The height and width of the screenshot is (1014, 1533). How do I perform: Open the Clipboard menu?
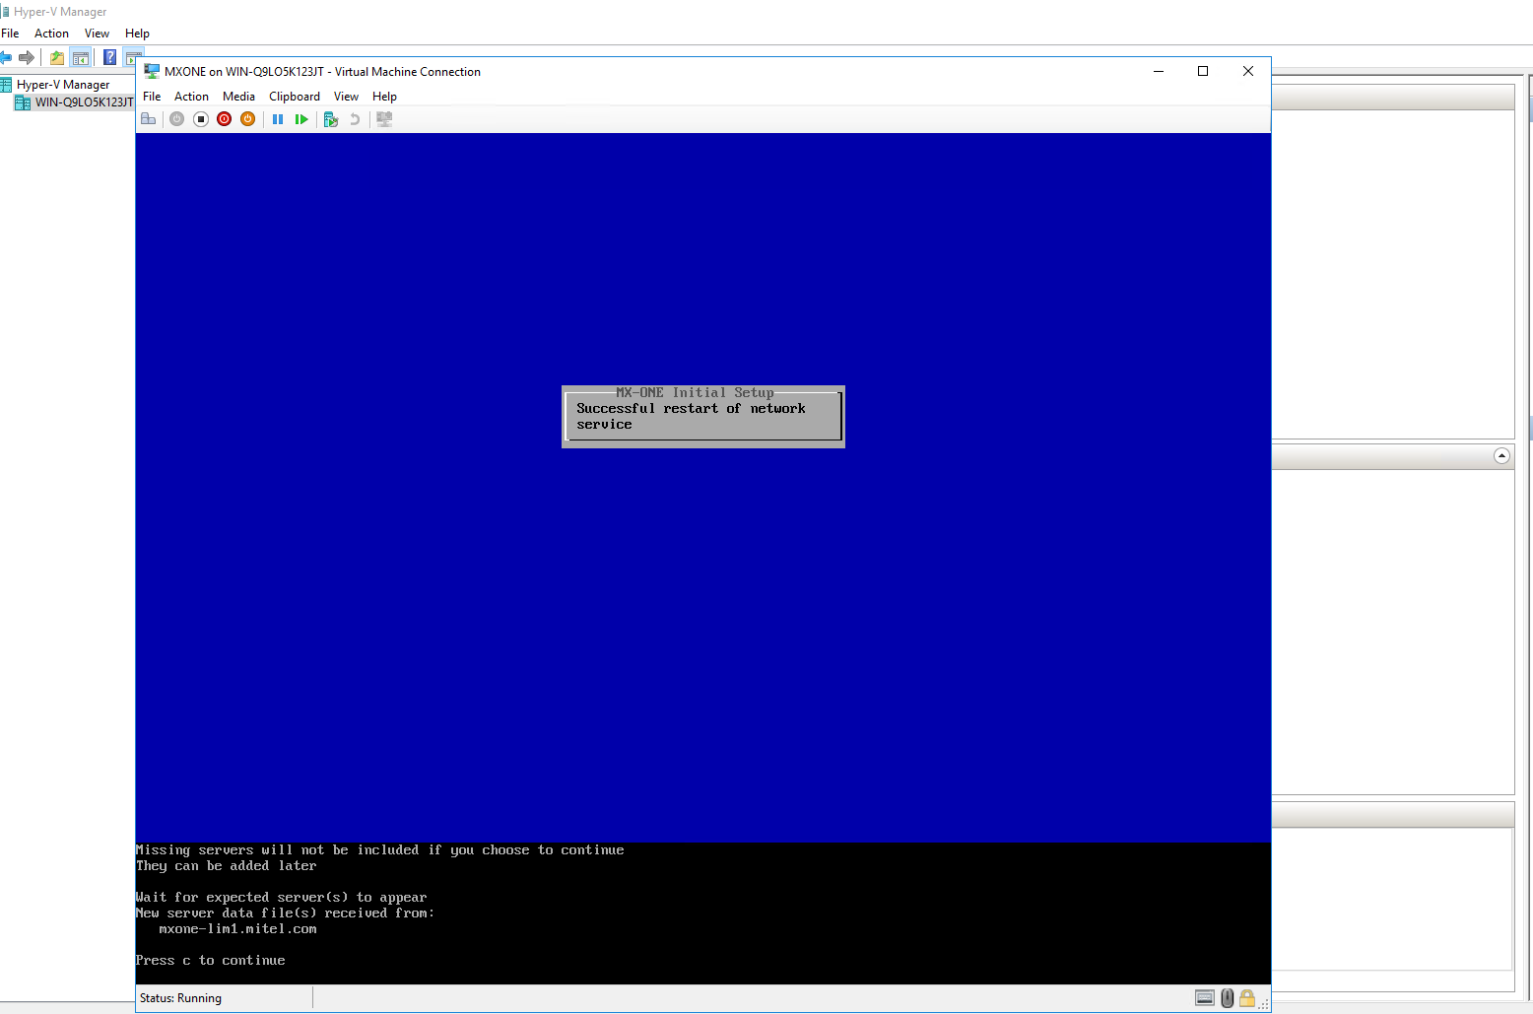click(295, 97)
